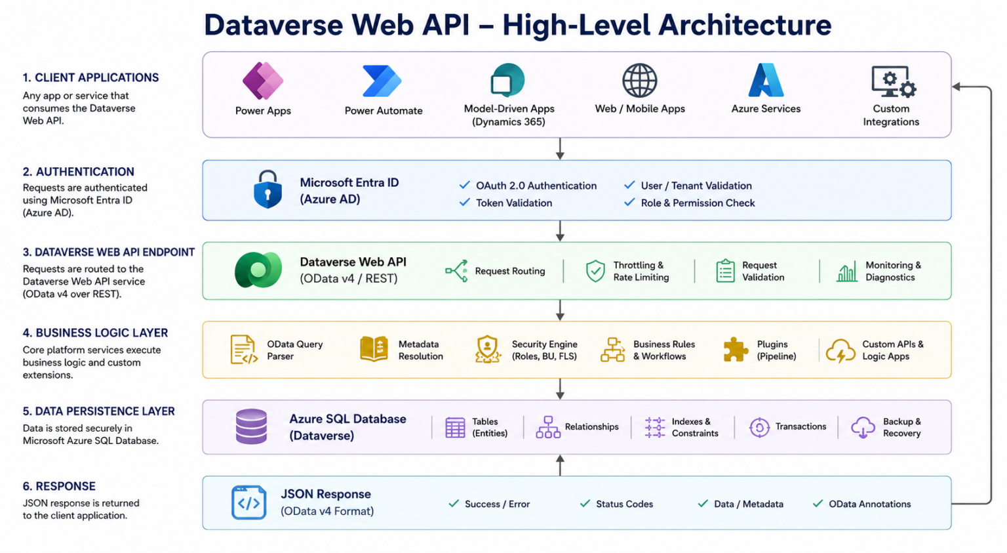Click the Dataverse Web API architecture title
The image size is (1007, 553).
click(518, 25)
